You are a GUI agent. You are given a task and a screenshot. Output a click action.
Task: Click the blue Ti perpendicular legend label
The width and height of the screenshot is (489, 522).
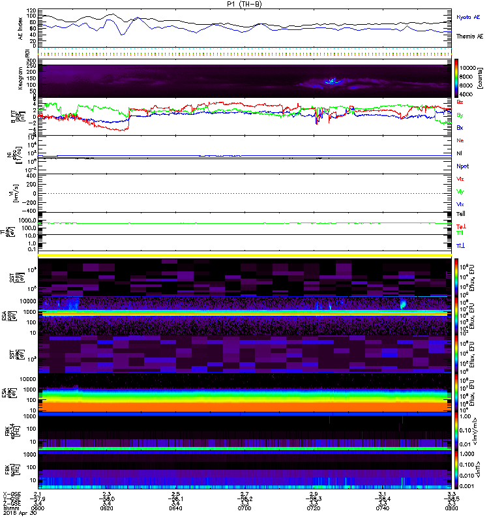460,246
